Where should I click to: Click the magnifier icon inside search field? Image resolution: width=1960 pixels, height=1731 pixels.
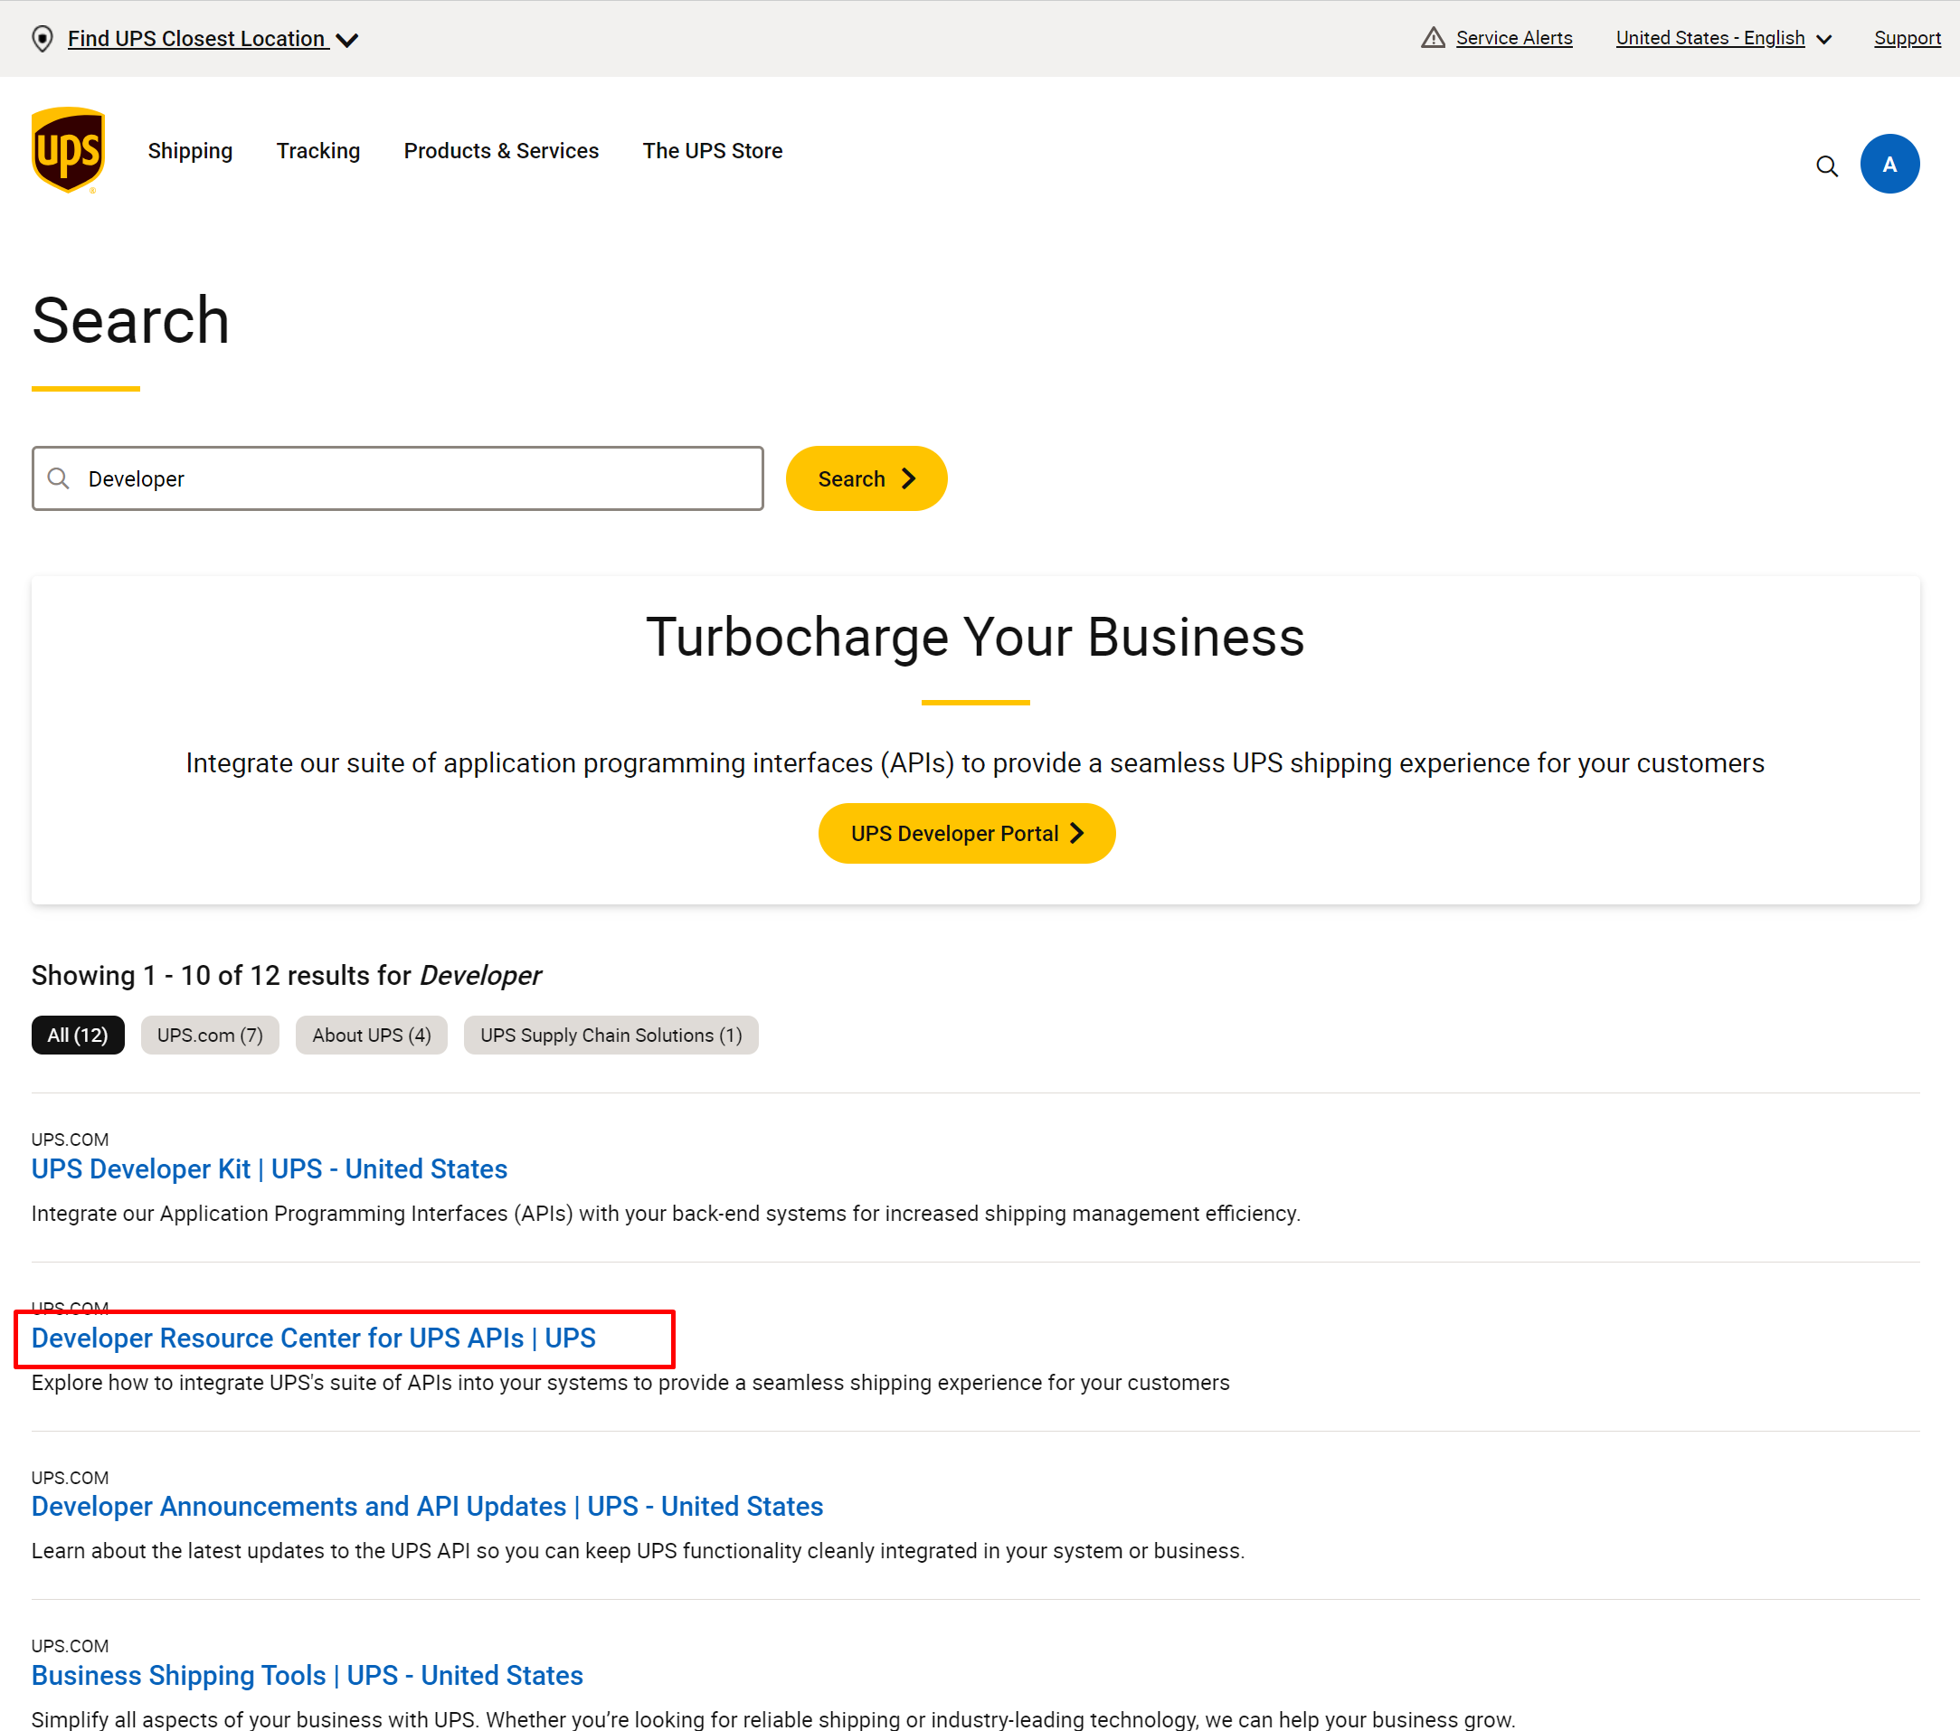[59, 478]
